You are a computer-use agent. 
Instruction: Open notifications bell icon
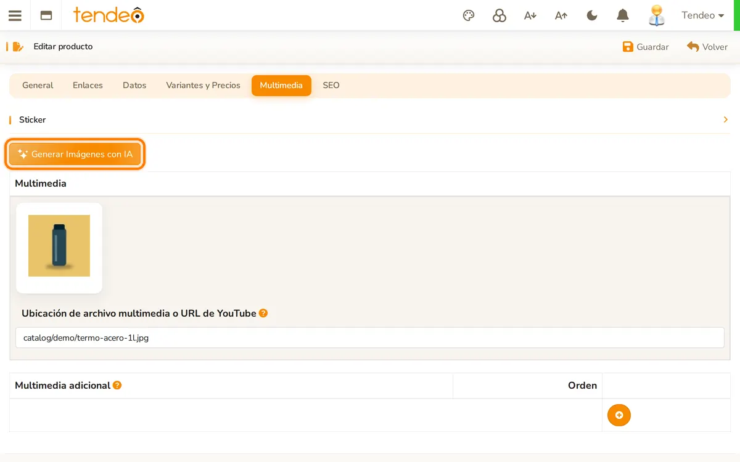tap(623, 15)
